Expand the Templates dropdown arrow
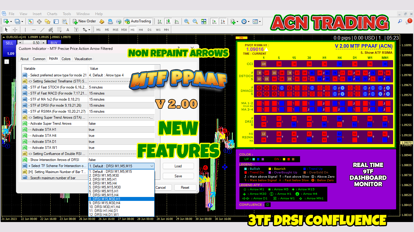 coord(260,21)
